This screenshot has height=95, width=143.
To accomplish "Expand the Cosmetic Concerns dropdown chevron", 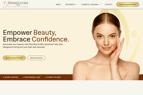I will coord(100,4).
